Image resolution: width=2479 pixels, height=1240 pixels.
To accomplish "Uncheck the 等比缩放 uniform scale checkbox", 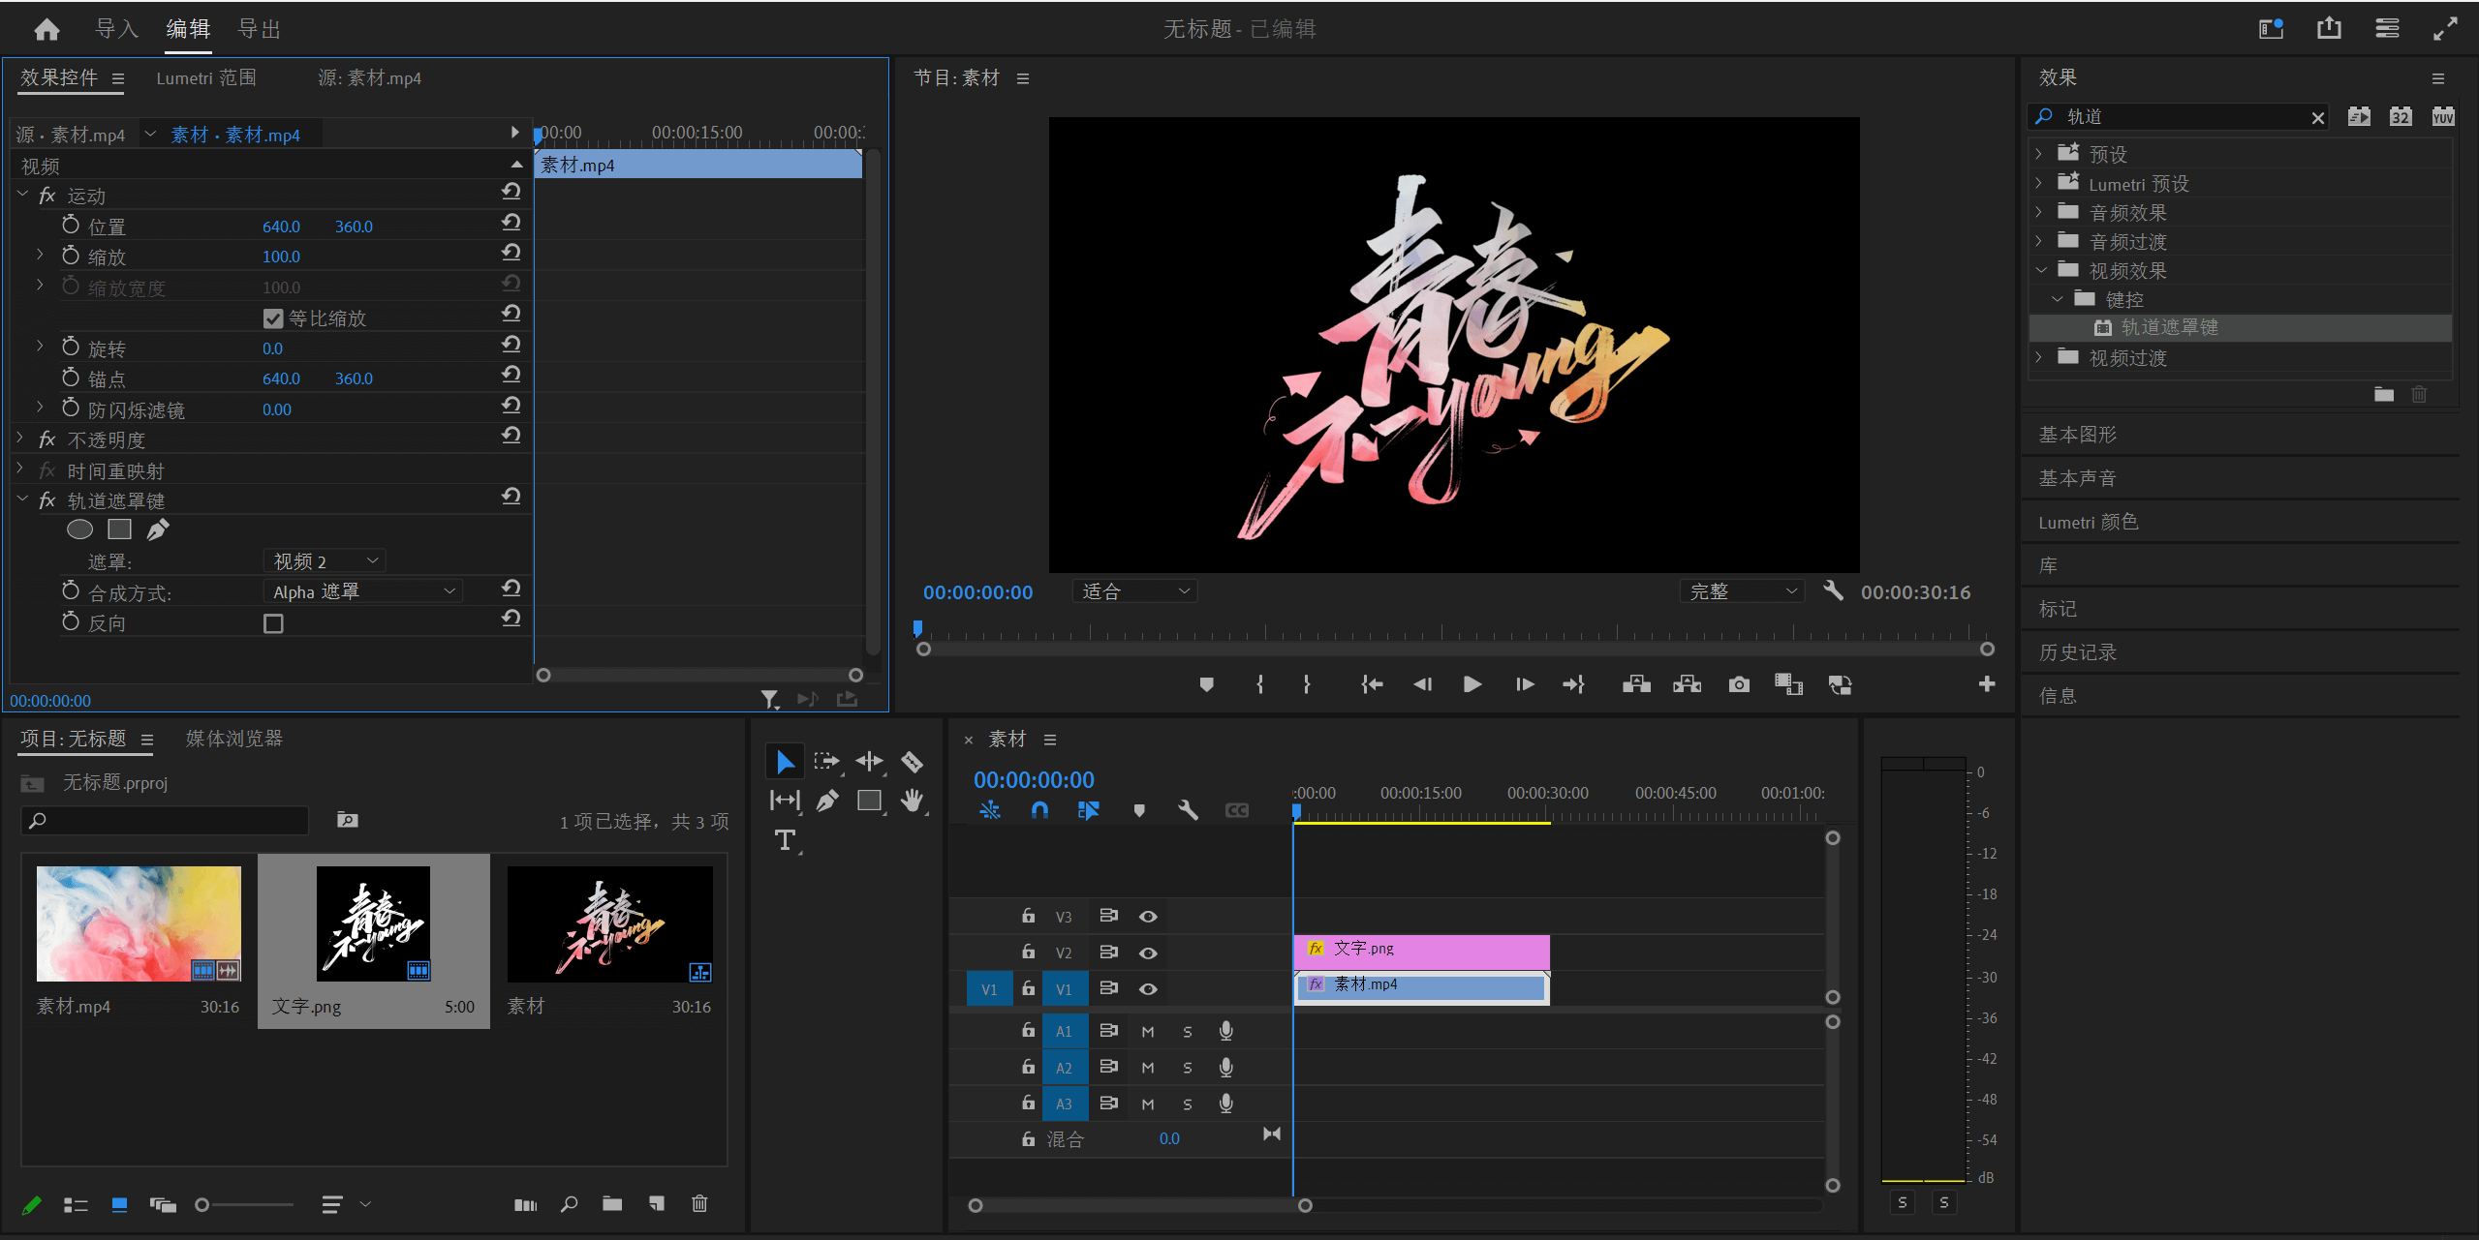I will point(273,318).
